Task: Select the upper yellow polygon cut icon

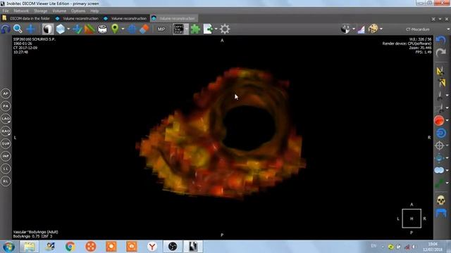Action: (x=440, y=70)
